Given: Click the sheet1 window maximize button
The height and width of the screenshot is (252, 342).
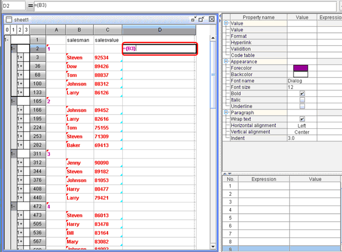Looking at the screenshot, I should [x=201, y=19].
